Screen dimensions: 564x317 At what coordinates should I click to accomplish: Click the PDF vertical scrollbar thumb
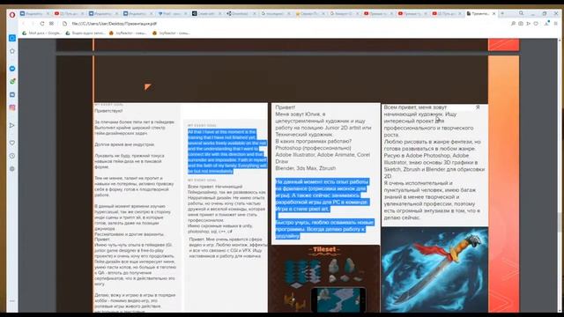(x=560, y=222)
